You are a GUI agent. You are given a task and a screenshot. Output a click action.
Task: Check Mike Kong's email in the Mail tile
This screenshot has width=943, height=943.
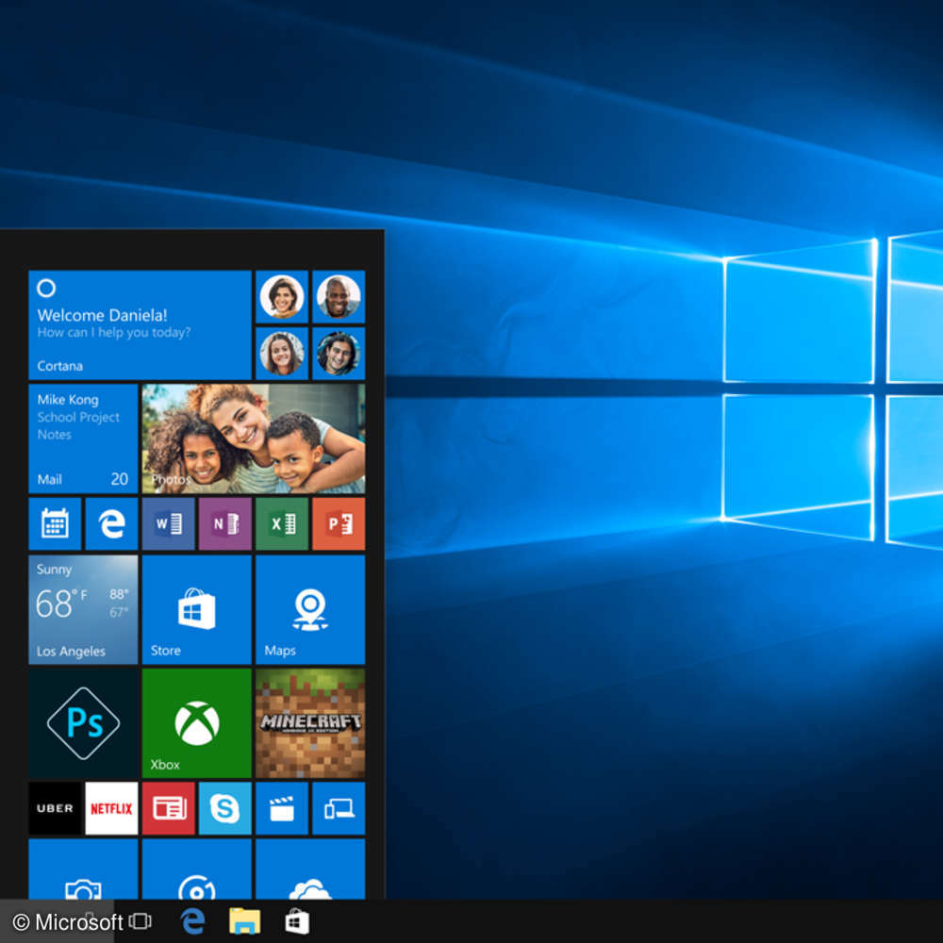click(x=83, y=438)
